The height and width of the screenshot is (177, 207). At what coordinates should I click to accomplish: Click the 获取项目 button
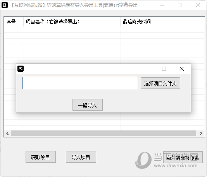(x=41, y=157)
